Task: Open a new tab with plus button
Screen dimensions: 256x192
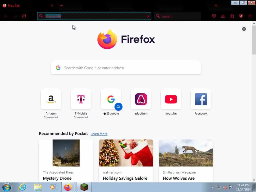Action: pyautogui.click(x=61, y=6)
